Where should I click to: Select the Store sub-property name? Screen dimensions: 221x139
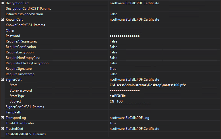click(14, 85)
